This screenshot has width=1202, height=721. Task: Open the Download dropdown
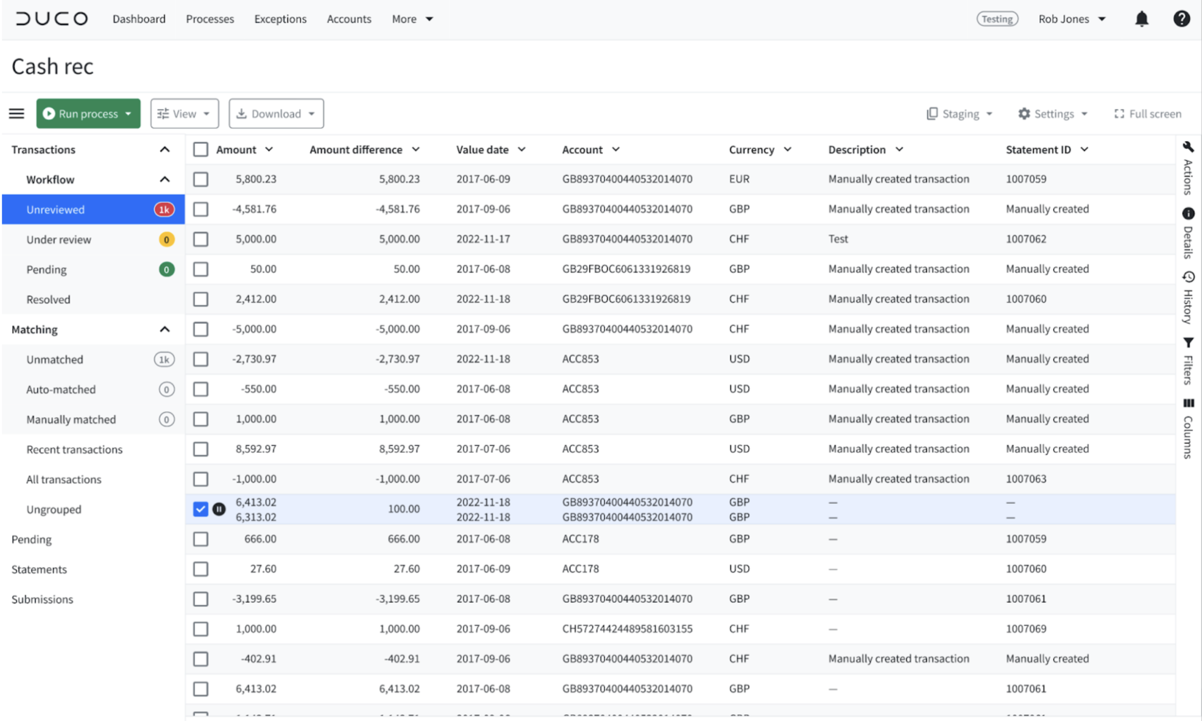click(x=276, y=114)
